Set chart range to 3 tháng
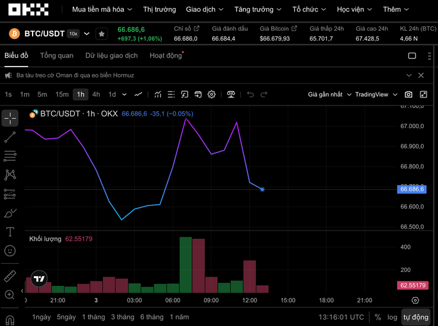 coord(122,317)
